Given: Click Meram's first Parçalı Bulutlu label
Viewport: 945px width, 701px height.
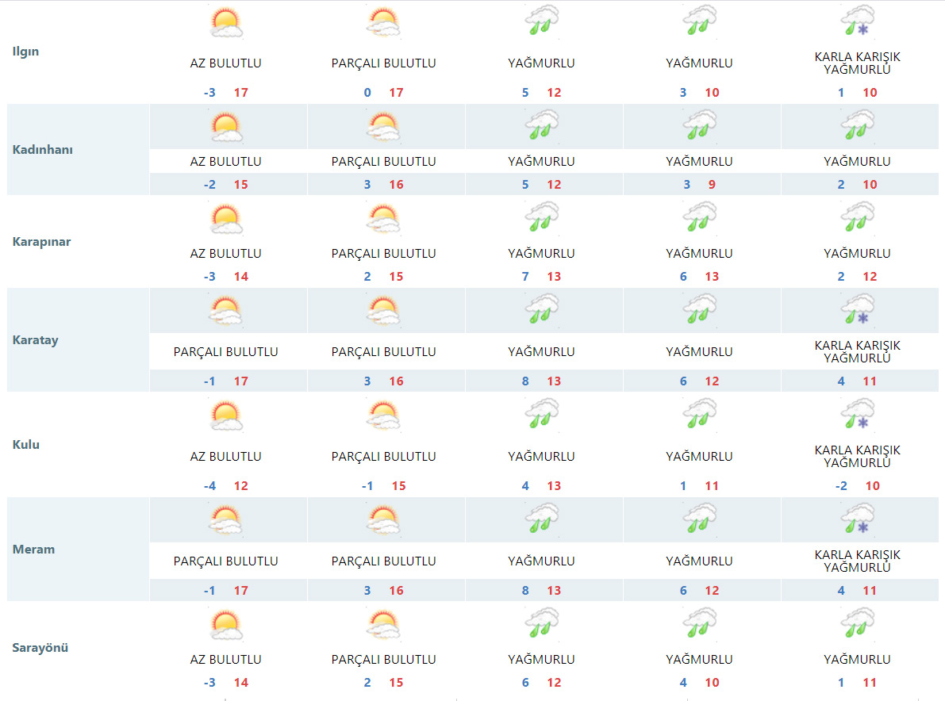Looking at the screenshot, I should pyautogui.click(x=226, y=561).
